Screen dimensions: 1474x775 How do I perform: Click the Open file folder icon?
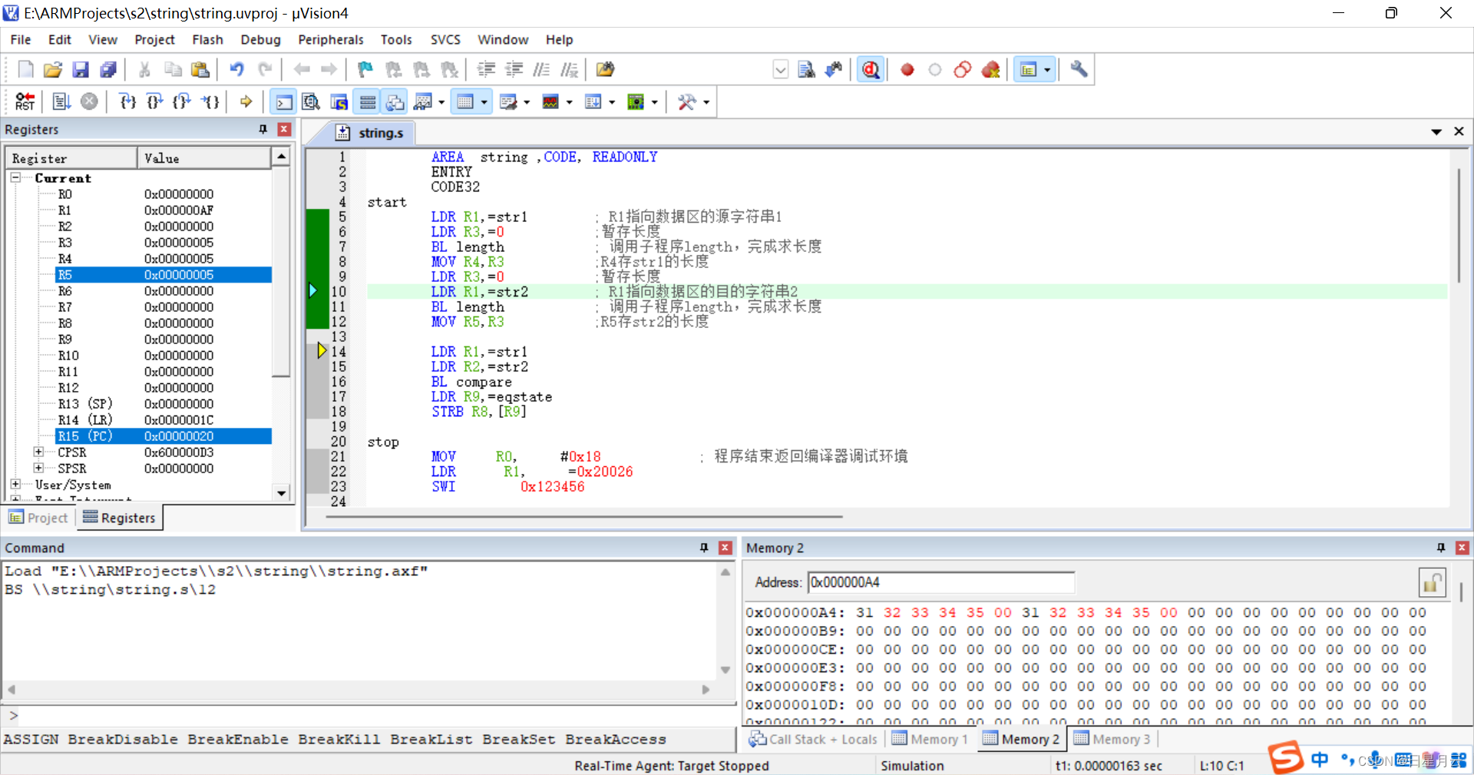click(52, 69)
